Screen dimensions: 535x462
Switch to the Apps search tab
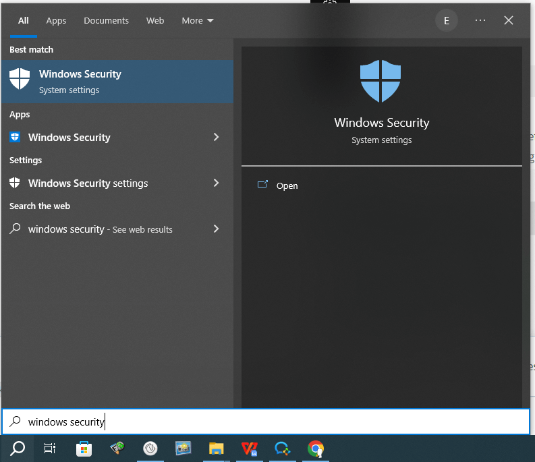(x=56, y=21)
